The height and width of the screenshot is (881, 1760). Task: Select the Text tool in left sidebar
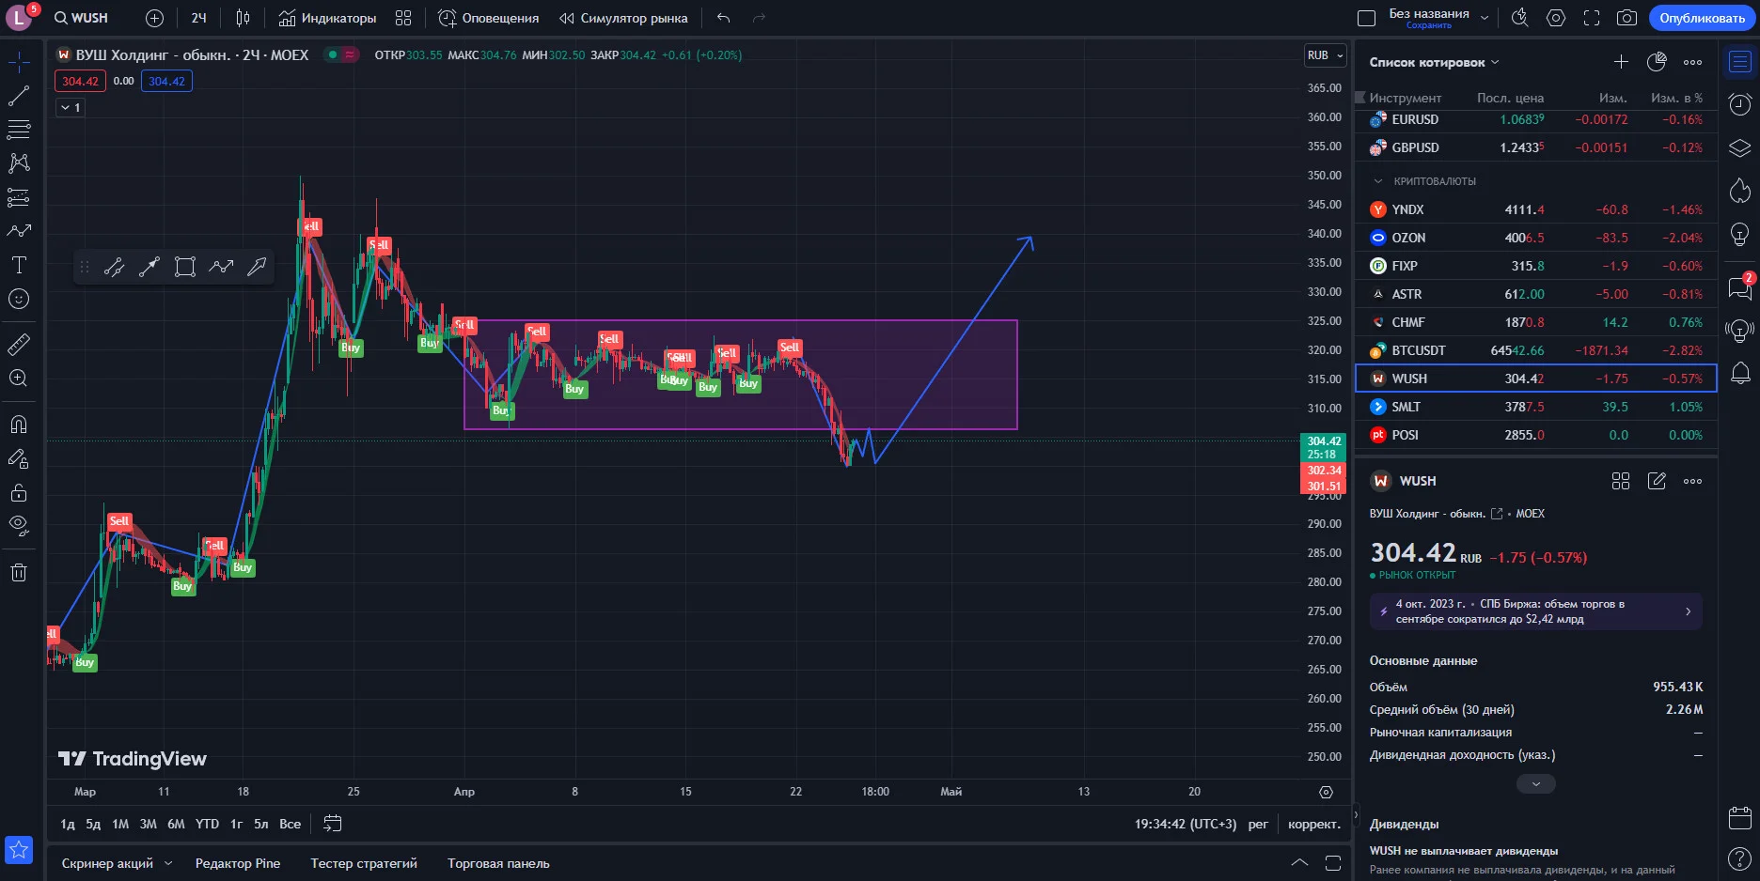click(19, 265)
